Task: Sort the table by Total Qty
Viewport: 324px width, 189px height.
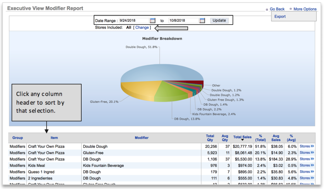Action: tap(210, 138)
